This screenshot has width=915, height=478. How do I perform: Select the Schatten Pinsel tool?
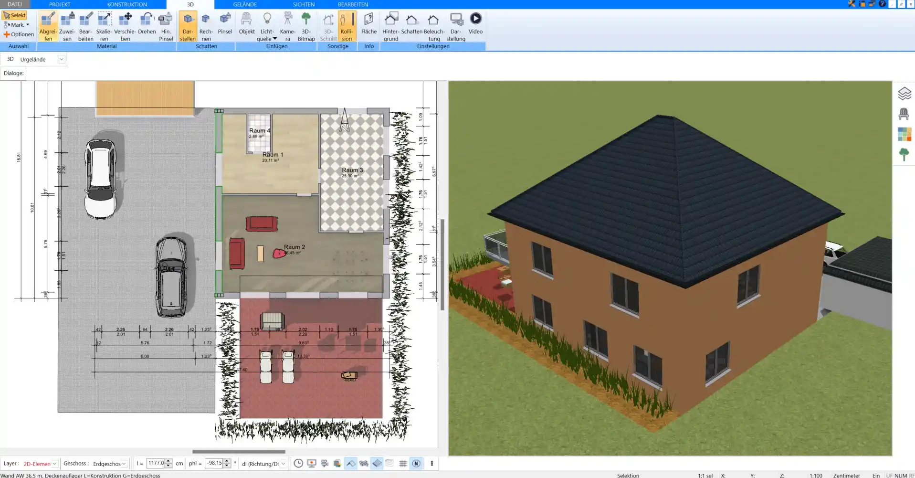(x=225, y=23)
